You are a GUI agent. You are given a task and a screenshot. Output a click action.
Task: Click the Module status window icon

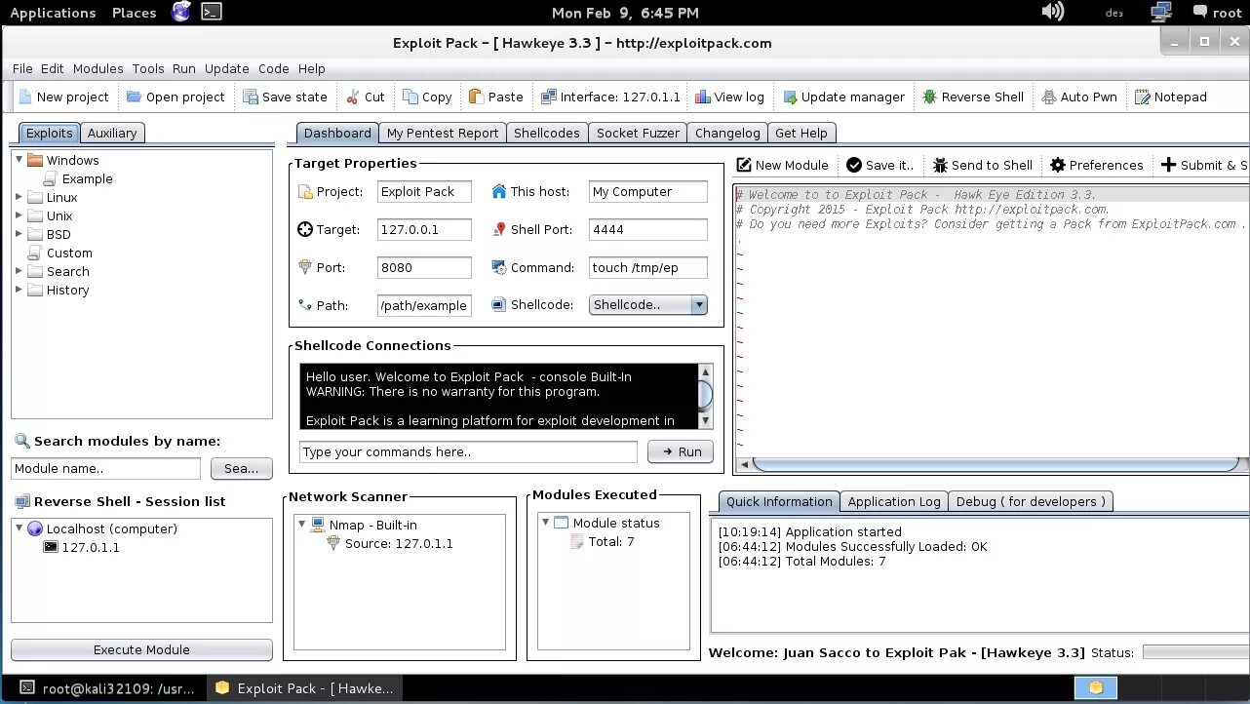[561, 523]
